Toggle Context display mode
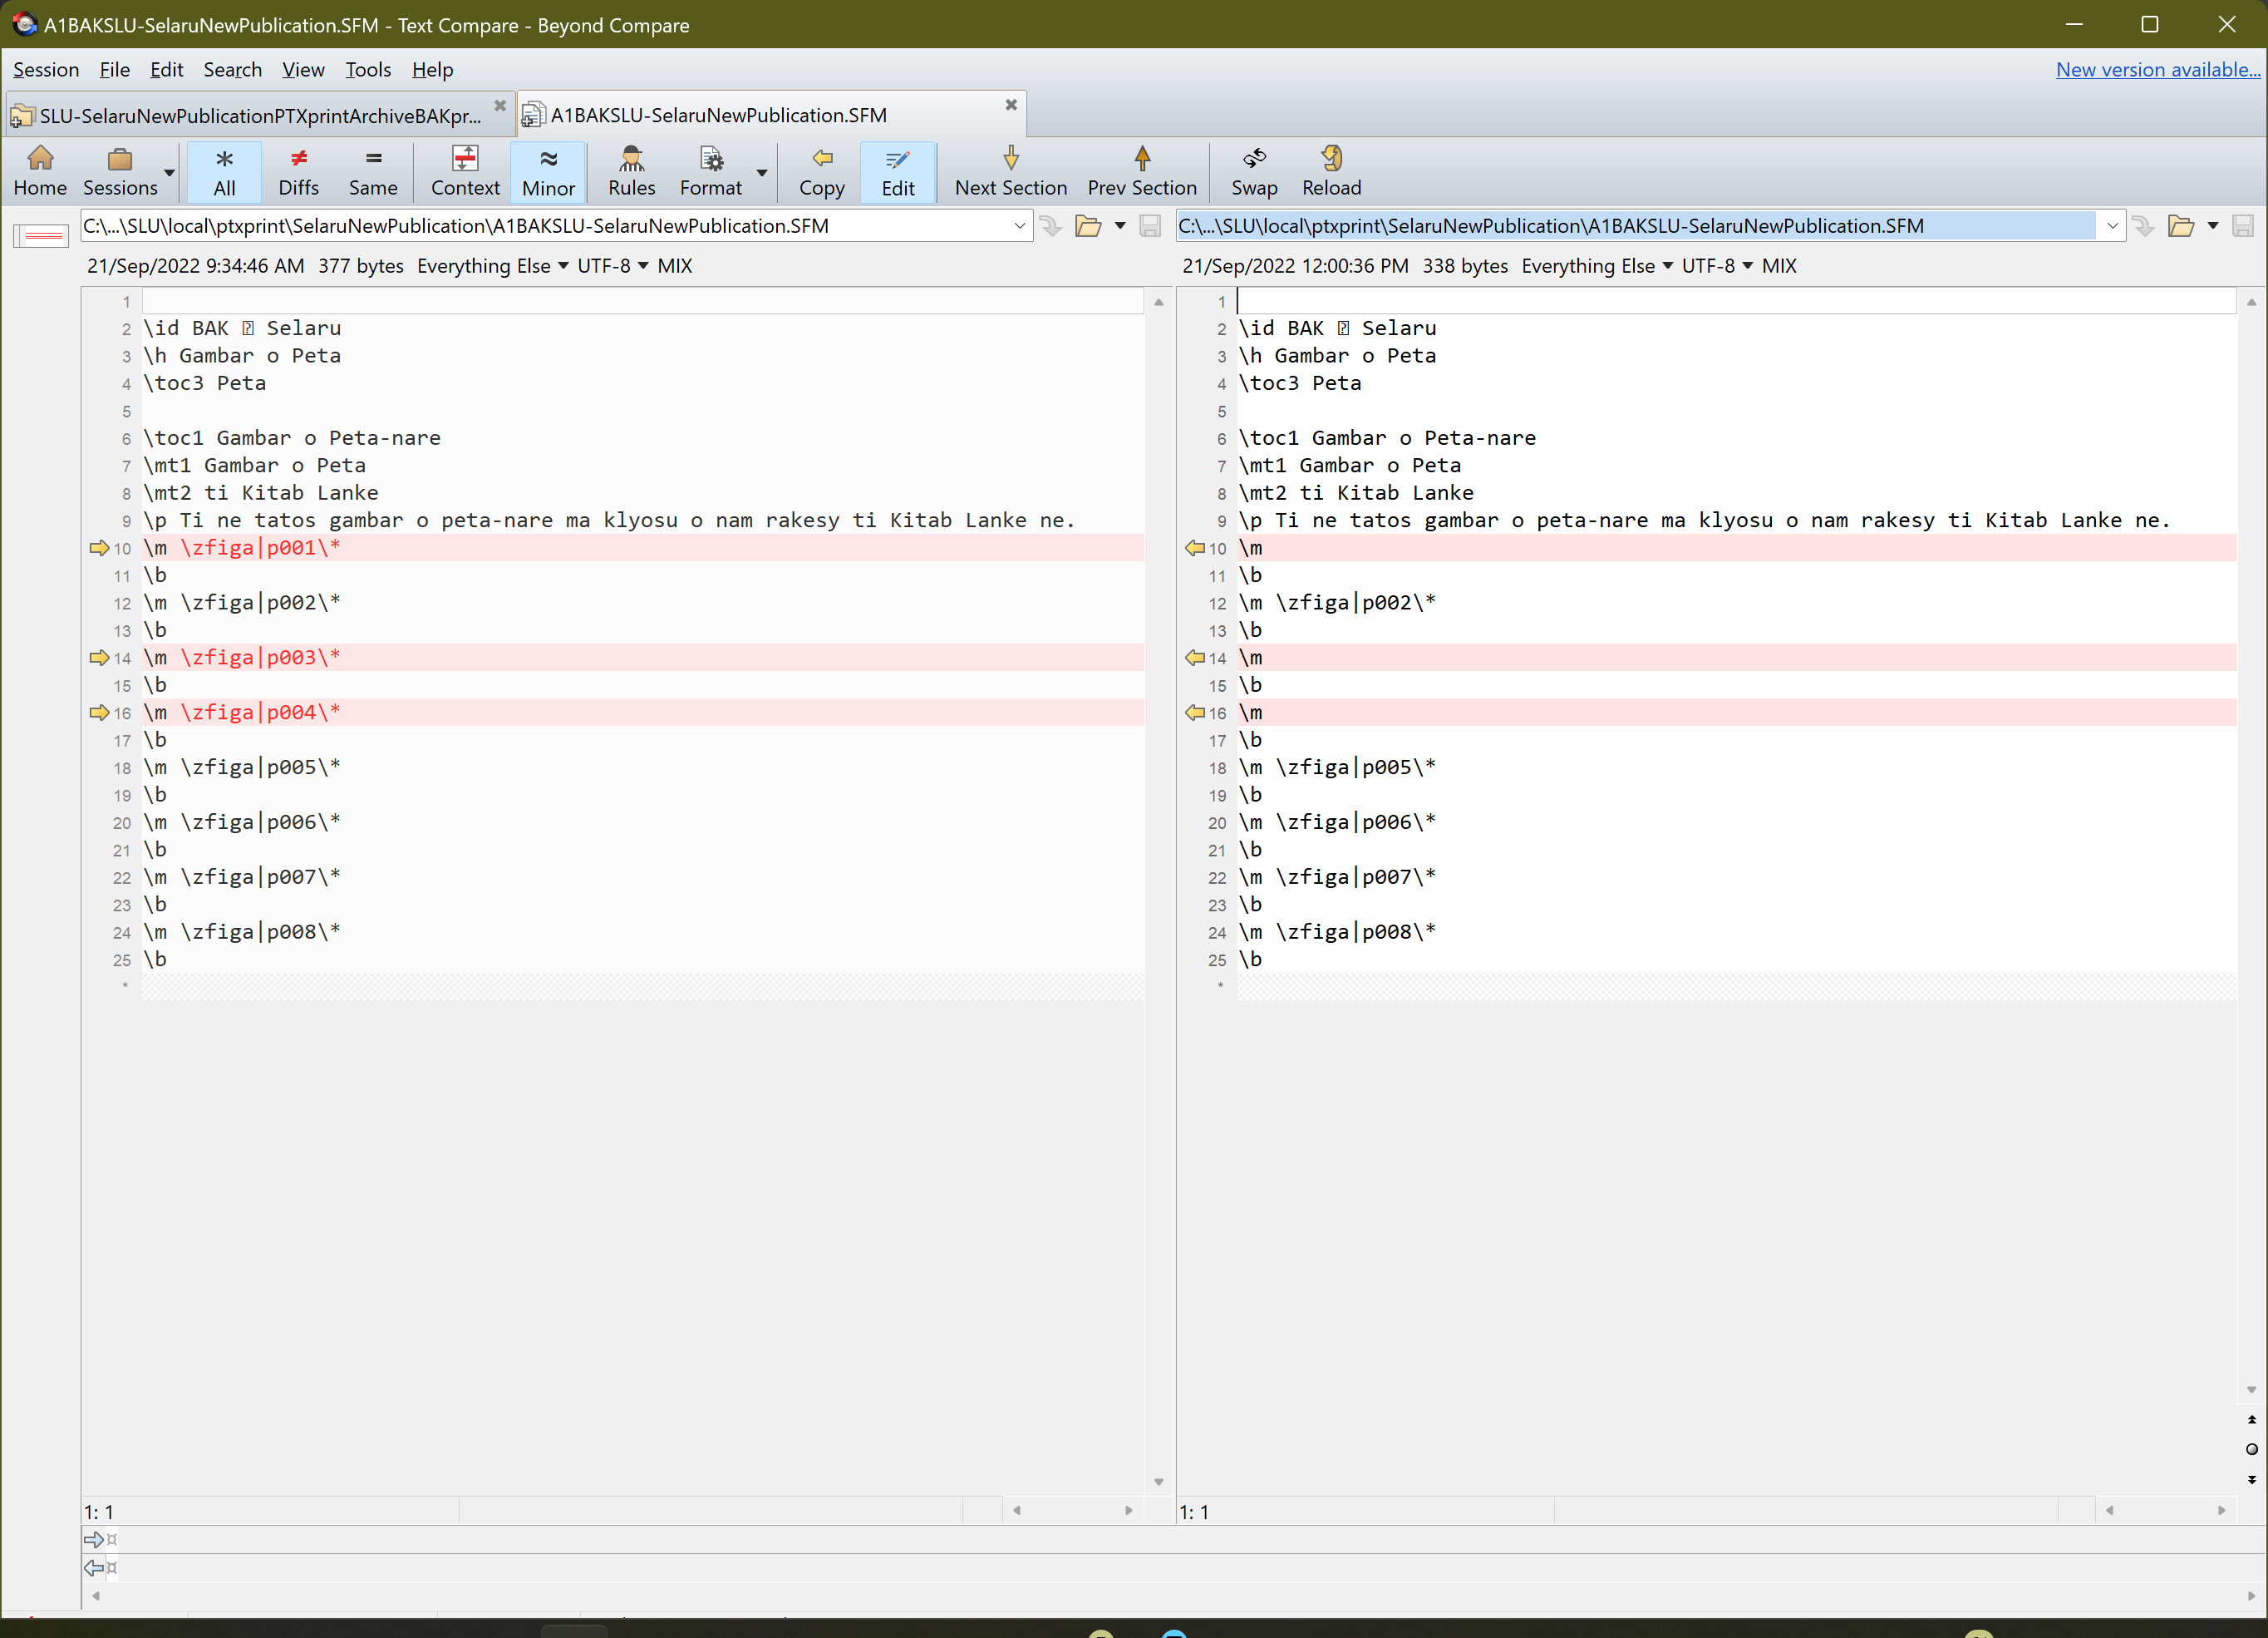Screen dimensions: 2268x1638 464,170
